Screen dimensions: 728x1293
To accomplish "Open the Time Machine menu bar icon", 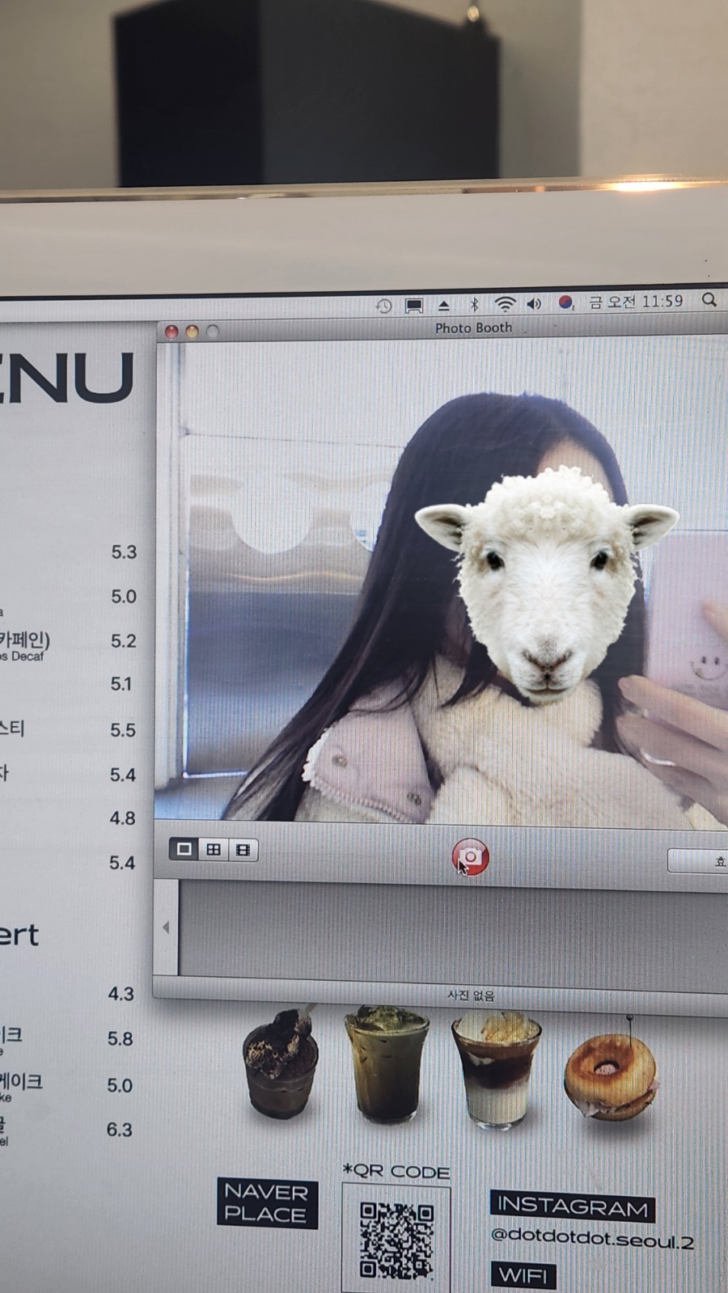I will click(x=383, y=306).
